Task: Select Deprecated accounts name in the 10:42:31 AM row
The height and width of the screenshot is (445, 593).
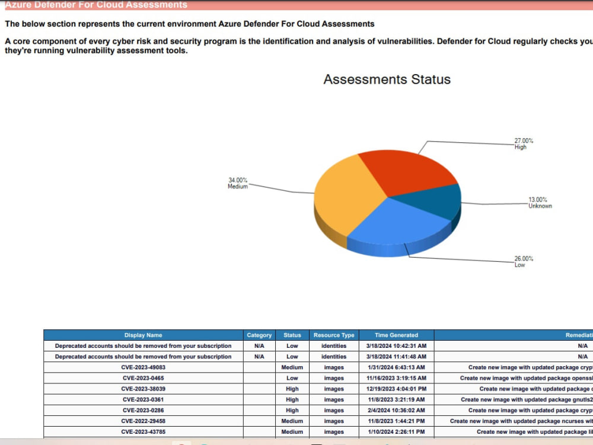Action: coord(144,345)
